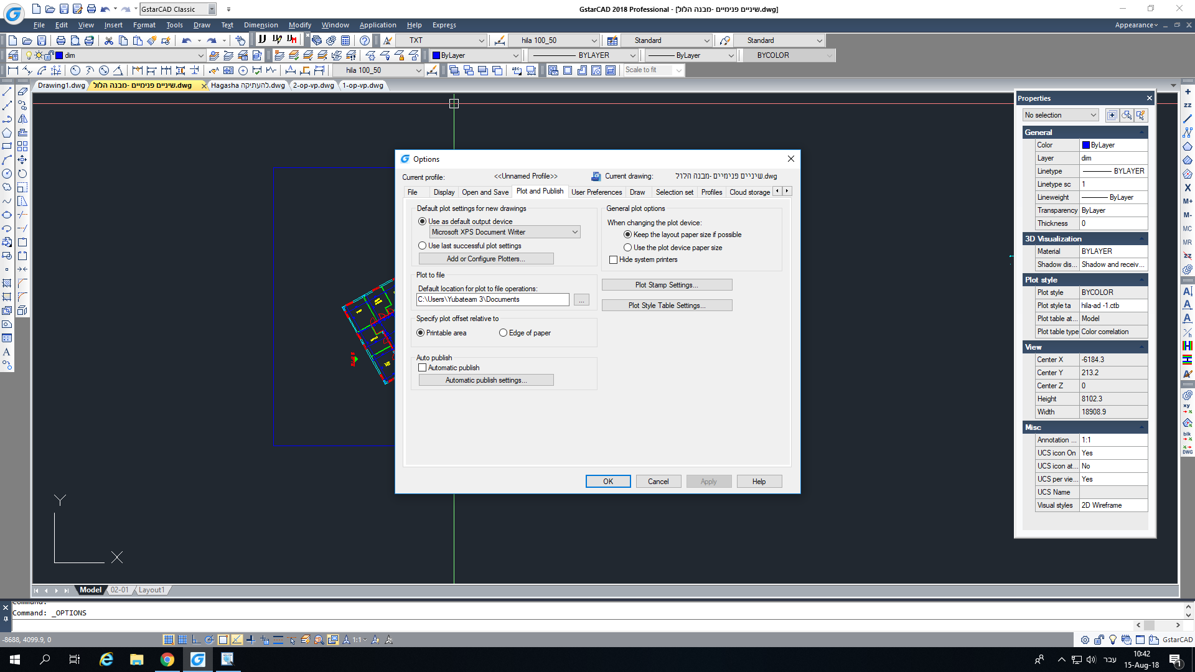Select the Polygon draw tool
Viewport: 1195px width, 672px height.
tap(7, 133)
